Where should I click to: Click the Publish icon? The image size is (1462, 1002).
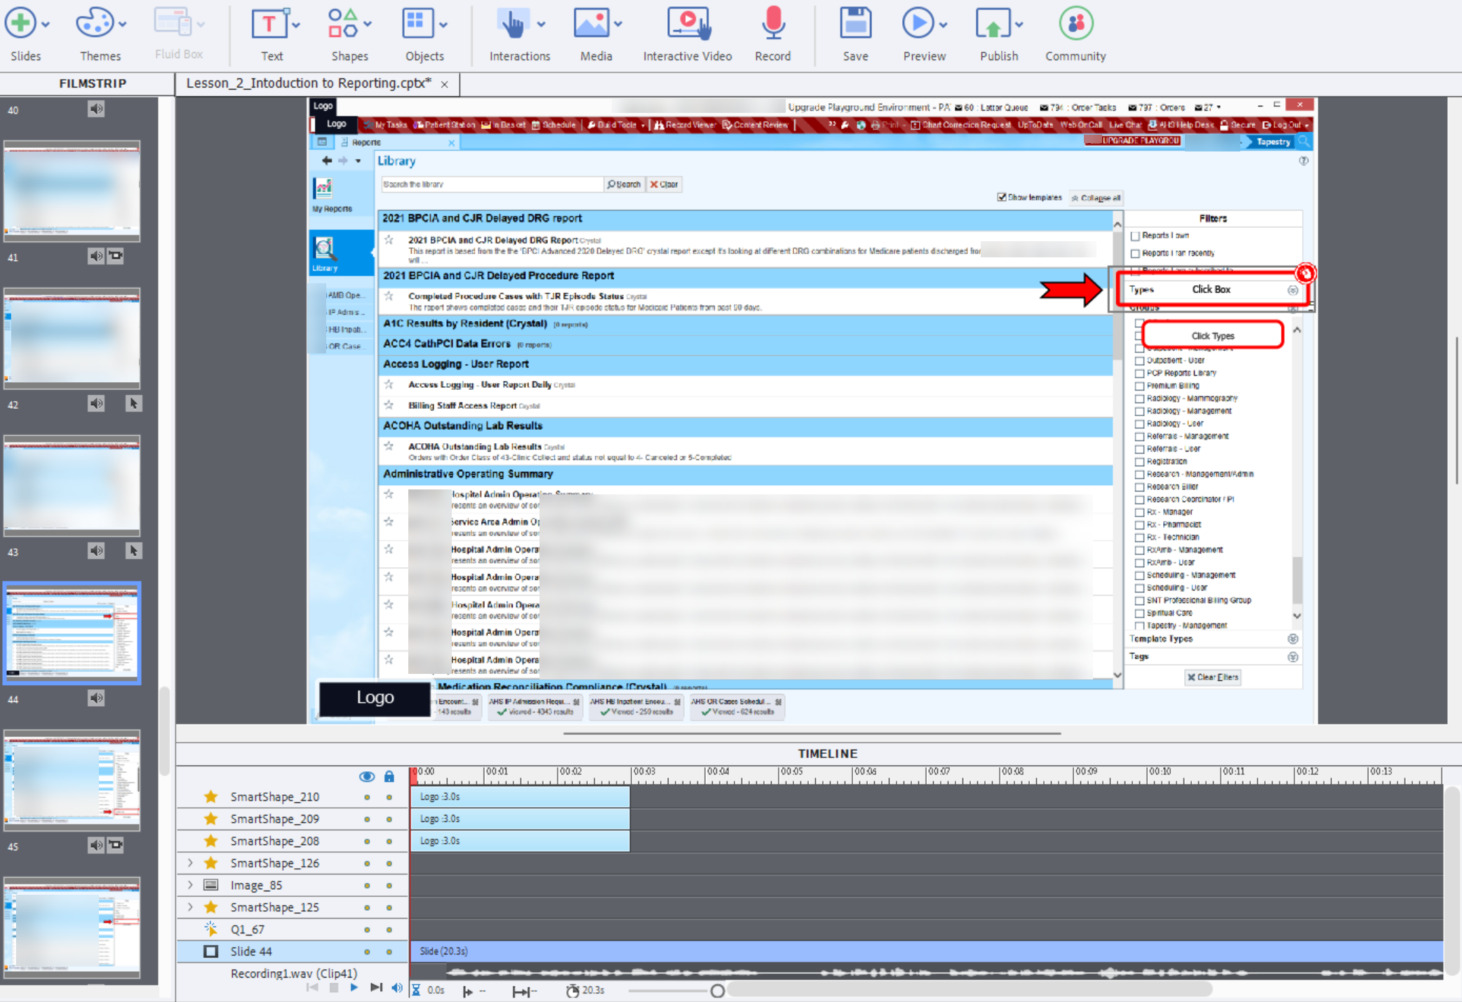click(x=992, y=25)
